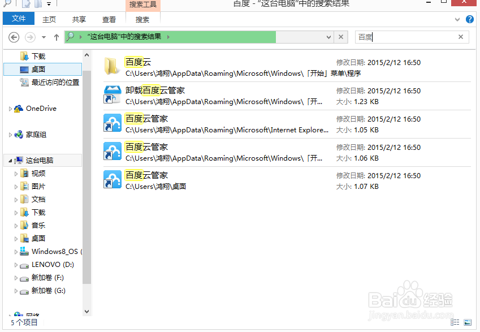This screenshot has height=332, width=480.
Task: Collapse the 这台电脑 node
Action: [10, 161]
